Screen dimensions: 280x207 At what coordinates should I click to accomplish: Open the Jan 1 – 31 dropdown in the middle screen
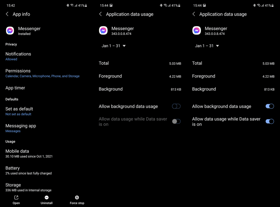point(113,46)
